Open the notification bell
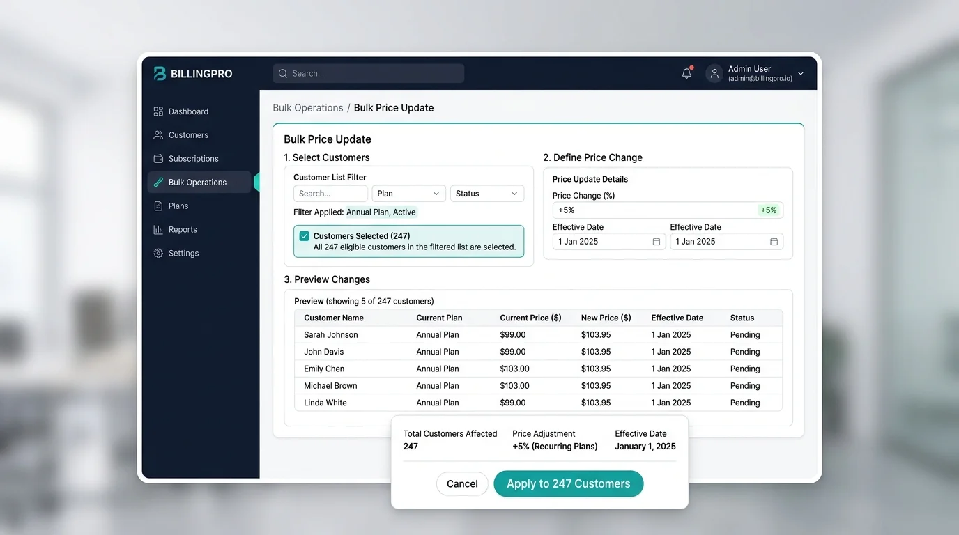The image size is (959, 535). (686, 72)
